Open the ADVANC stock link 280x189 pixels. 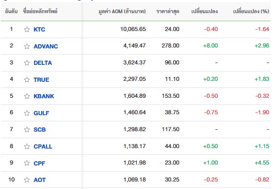(x=46, y=46)
